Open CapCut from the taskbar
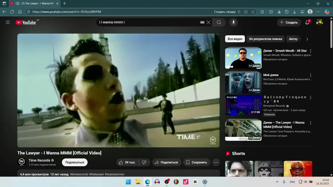Screen dimensions: 333x187 coord(195,182)
